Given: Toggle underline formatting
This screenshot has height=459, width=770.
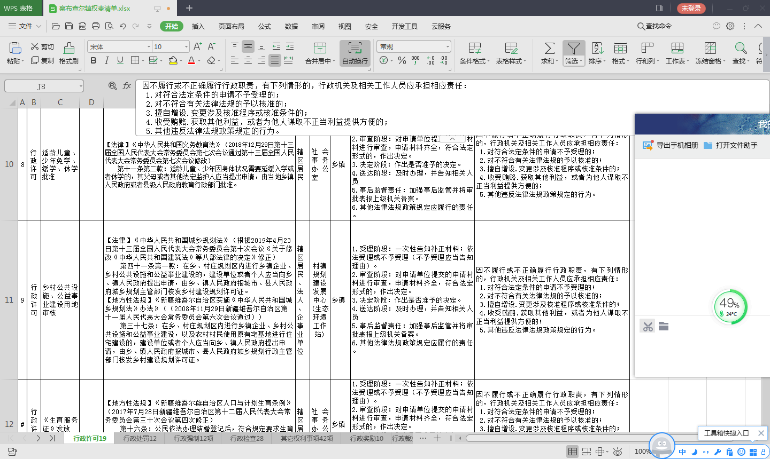Looking at the screenshot, I should click(120, 61).
